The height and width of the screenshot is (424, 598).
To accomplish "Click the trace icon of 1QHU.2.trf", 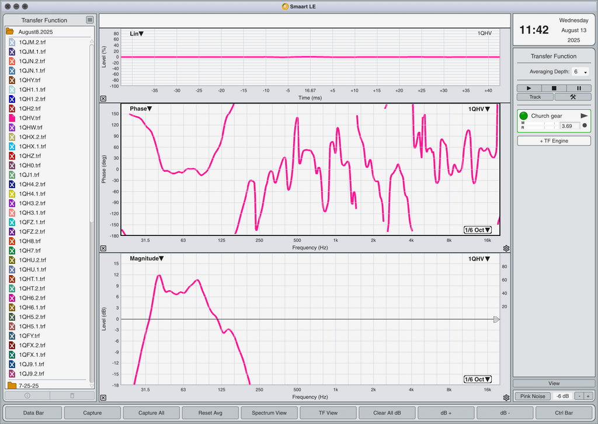I will click(12, 260).
